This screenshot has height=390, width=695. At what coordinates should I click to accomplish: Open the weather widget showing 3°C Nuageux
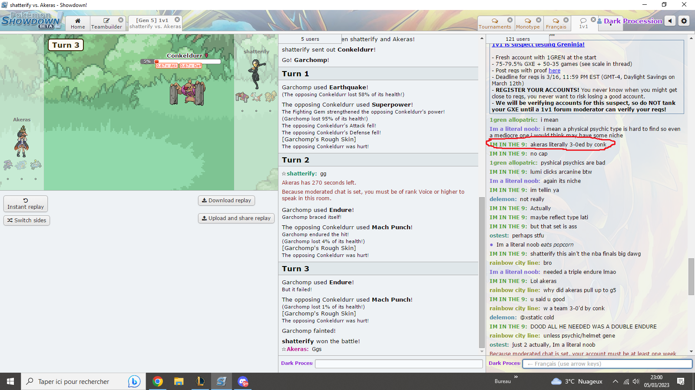(x=576, y=381)
